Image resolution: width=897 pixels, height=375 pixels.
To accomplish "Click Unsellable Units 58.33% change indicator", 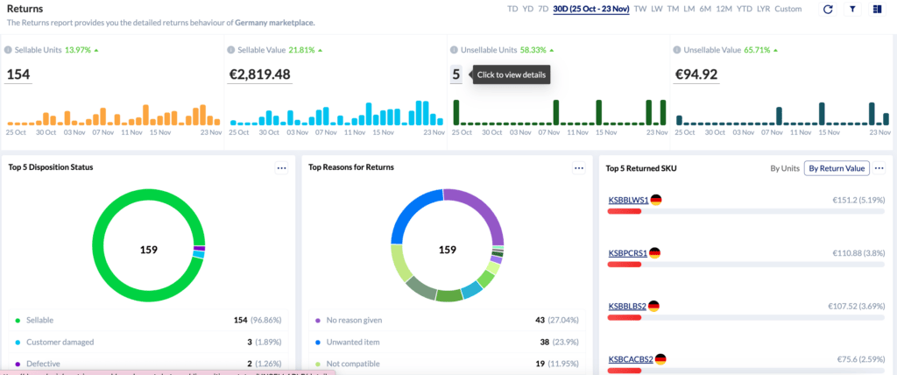I will click(537, 50).
